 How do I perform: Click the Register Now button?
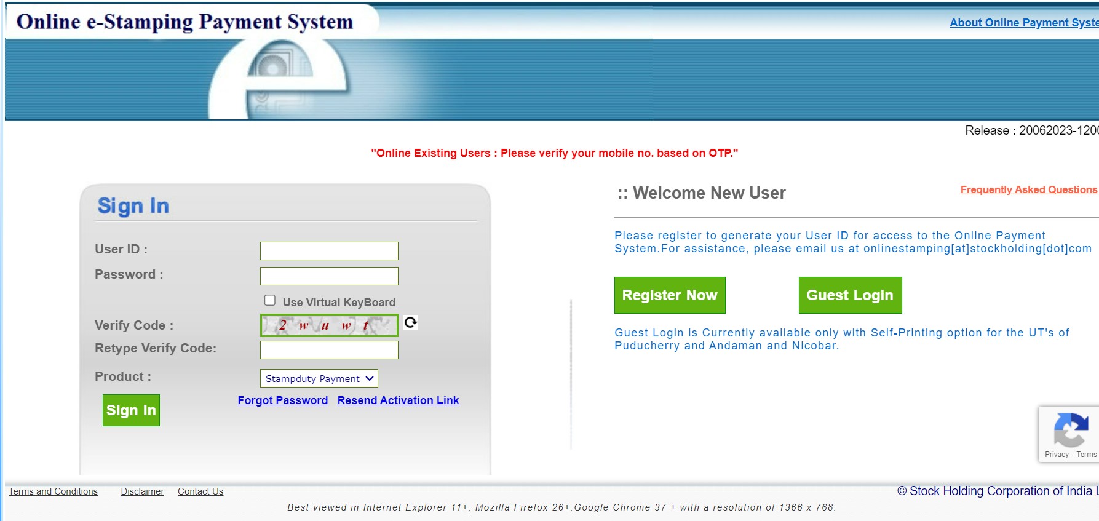point(670,295)
